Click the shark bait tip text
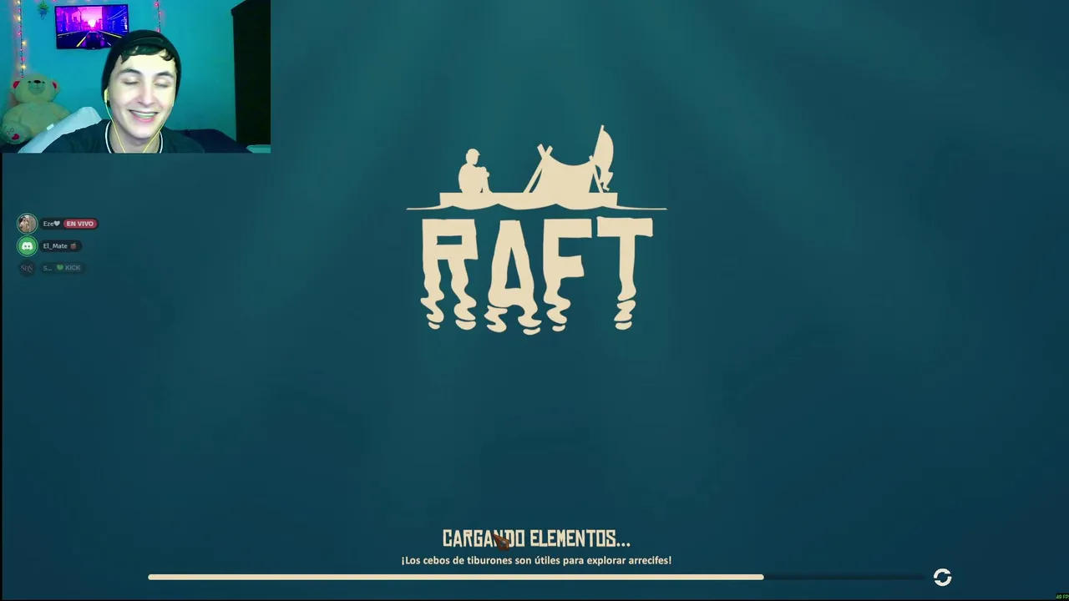The width and height of the screenshot is (1069, 601). 536,560
